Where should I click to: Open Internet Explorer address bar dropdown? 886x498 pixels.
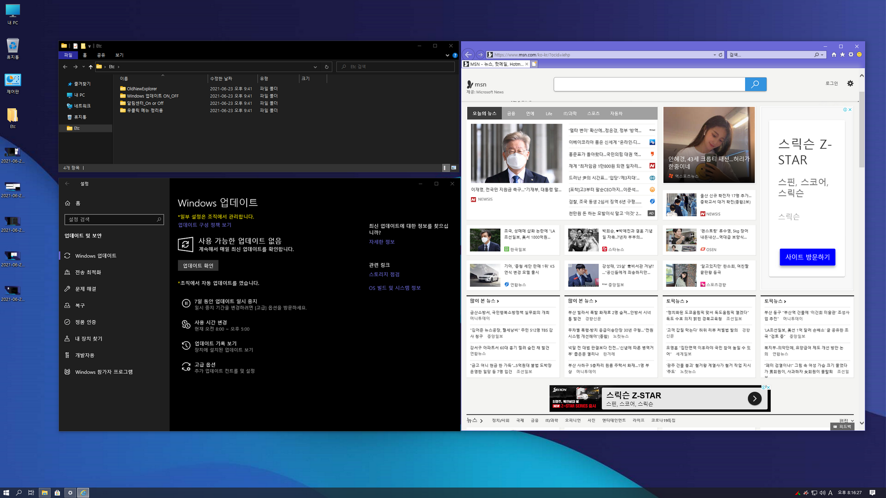coord(714,55)
